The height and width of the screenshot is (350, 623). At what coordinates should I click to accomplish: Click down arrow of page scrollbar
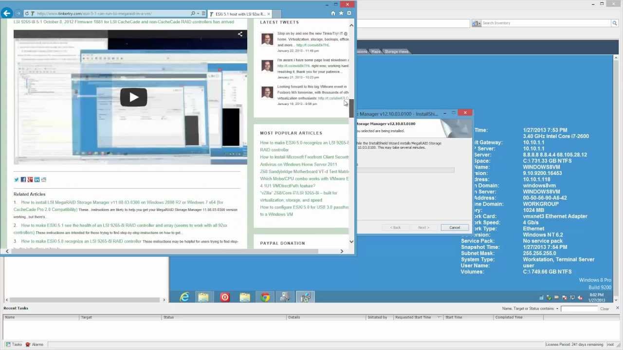351,242
